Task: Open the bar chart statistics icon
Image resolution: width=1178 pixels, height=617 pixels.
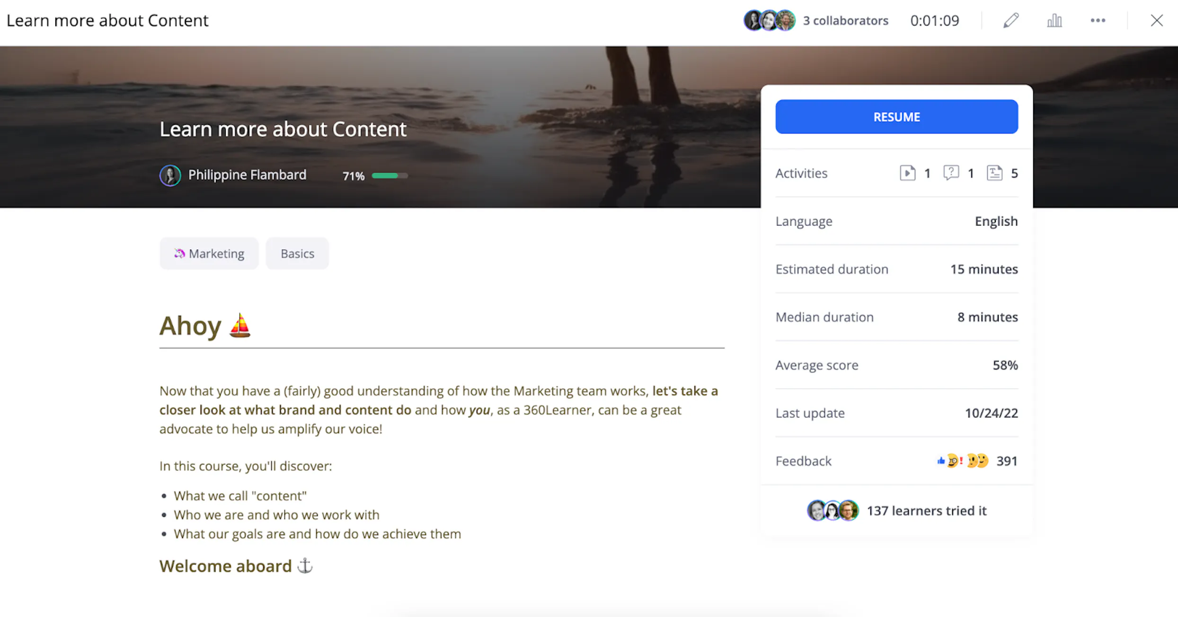Action: (1054, 20)
